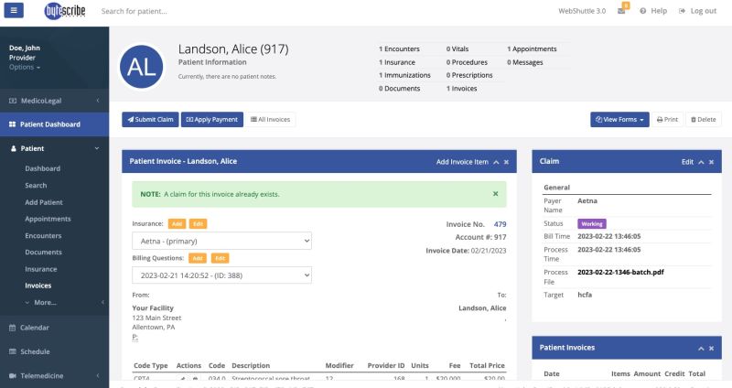This screenshot has width=732, height=388.
Task: Expand the View Forms dropdown
Action: pyautogui.click(x=620, y=119)
